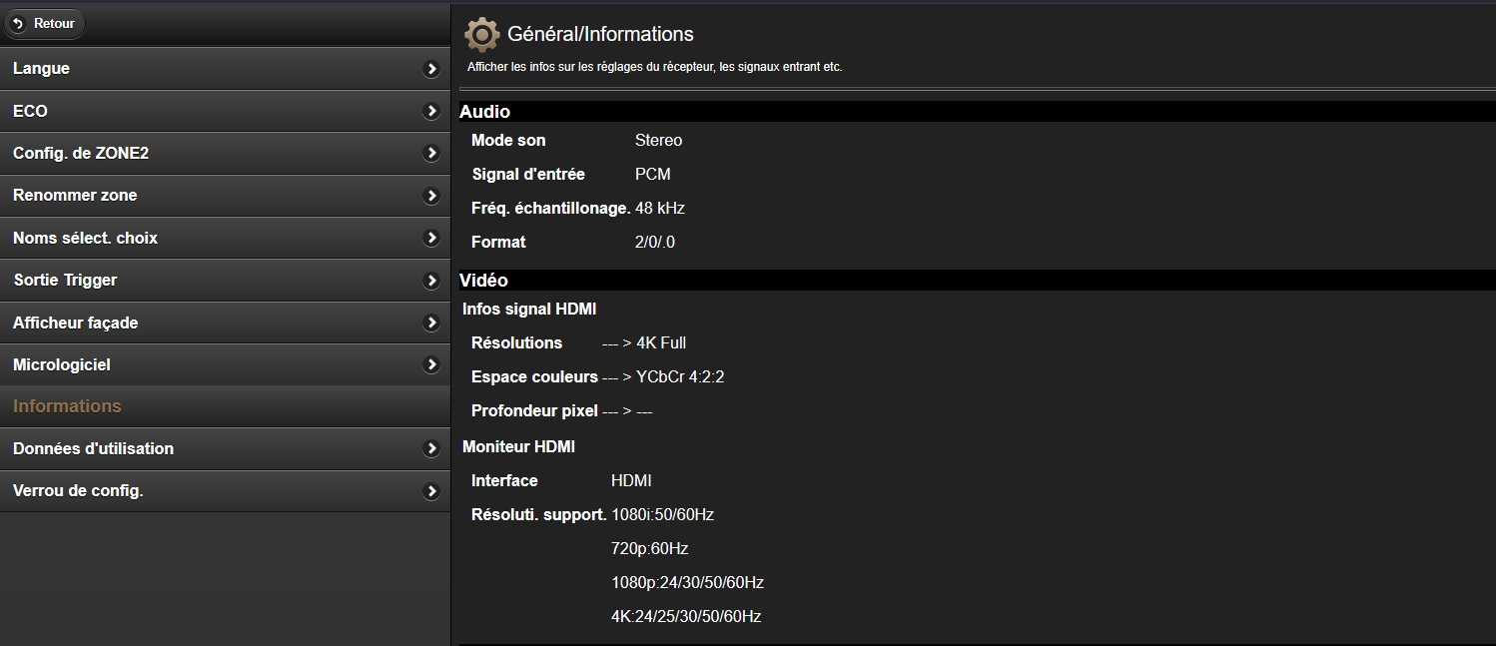Click the arrow icon on Langue row
Screen dimensions: 1496x646
click(431, 69)
